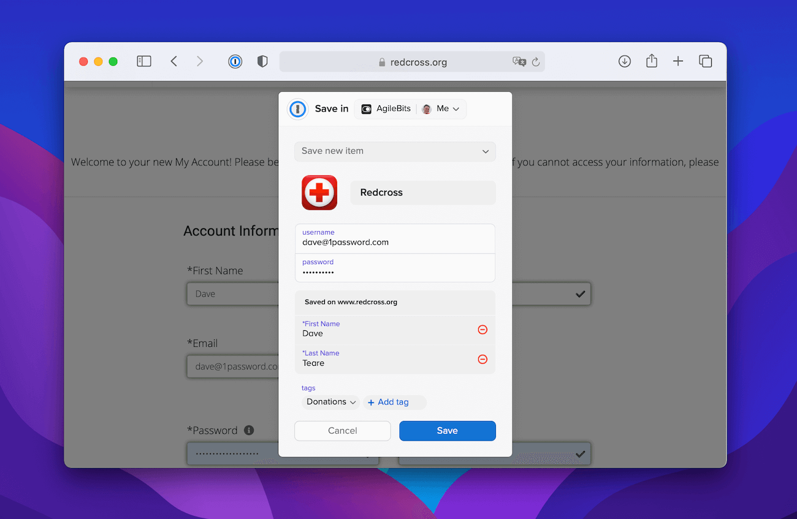This screenshot has height=519, width=797.
Task: Open Safari's privacy shield report
Action: click(262, 61)
